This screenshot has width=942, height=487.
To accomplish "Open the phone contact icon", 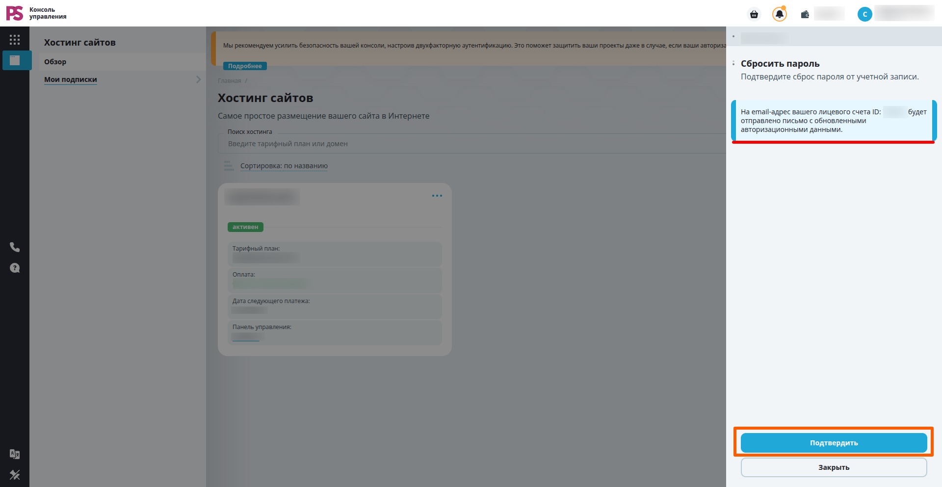I will (15, 247).
